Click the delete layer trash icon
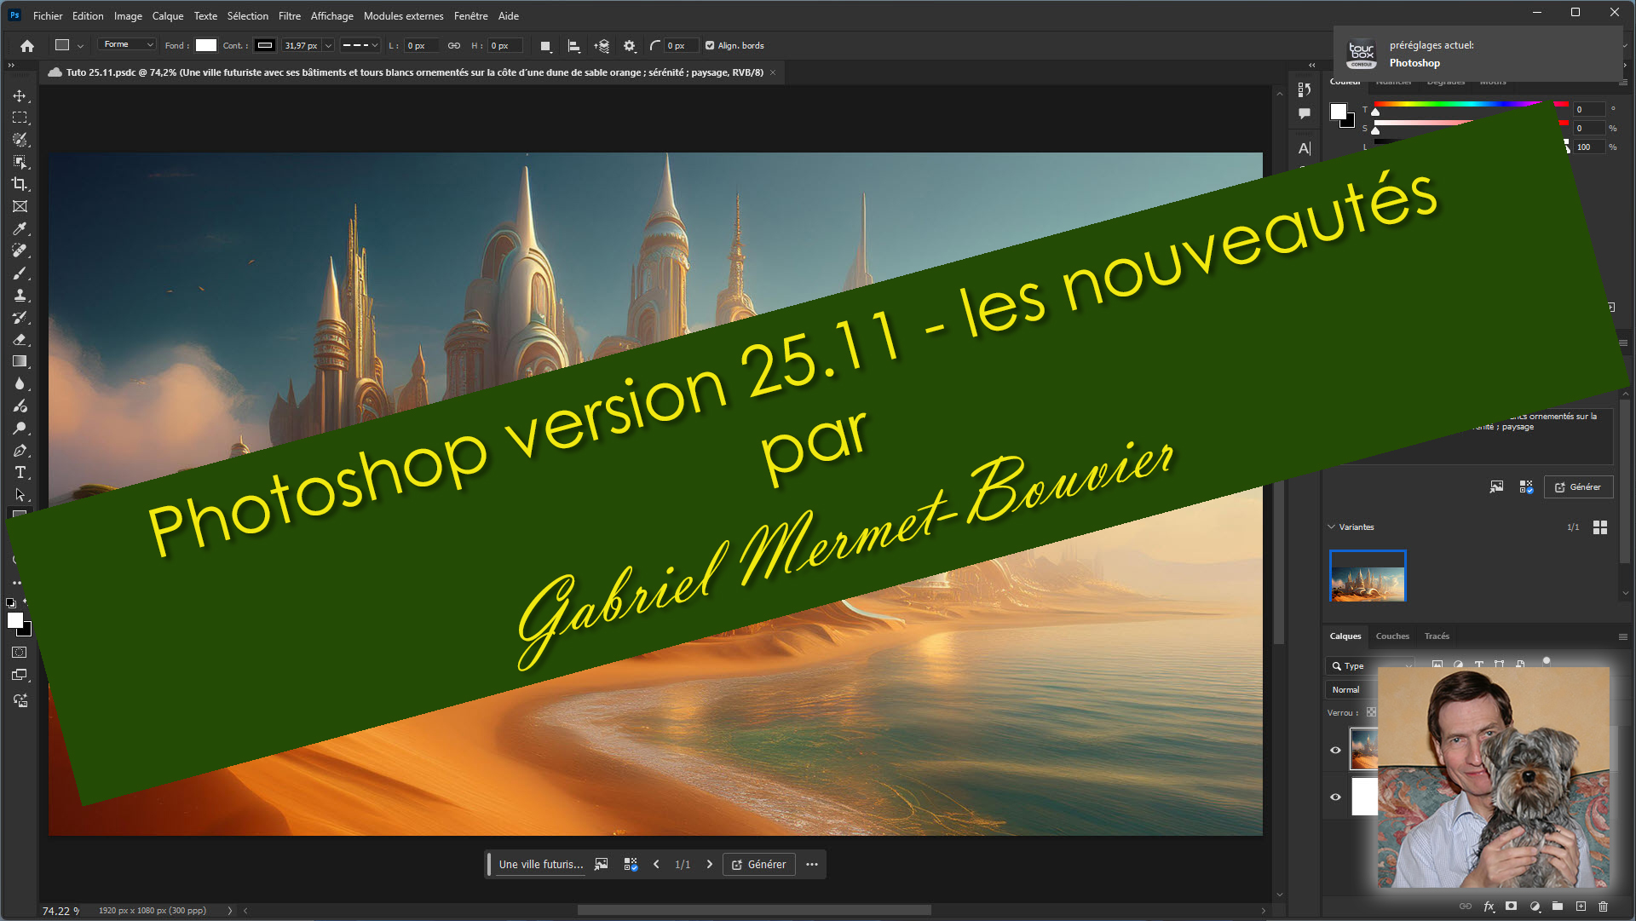The image size is (1636, 921). point(1603,907)
